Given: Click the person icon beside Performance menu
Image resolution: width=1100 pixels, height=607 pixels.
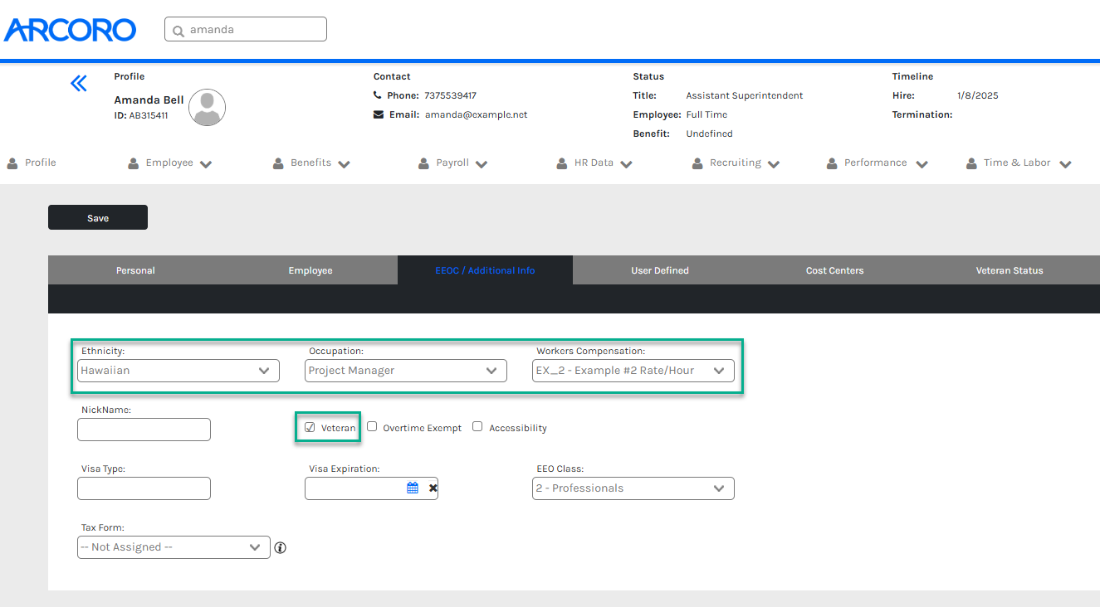Looking at the screenshot, I should point(832,163).
